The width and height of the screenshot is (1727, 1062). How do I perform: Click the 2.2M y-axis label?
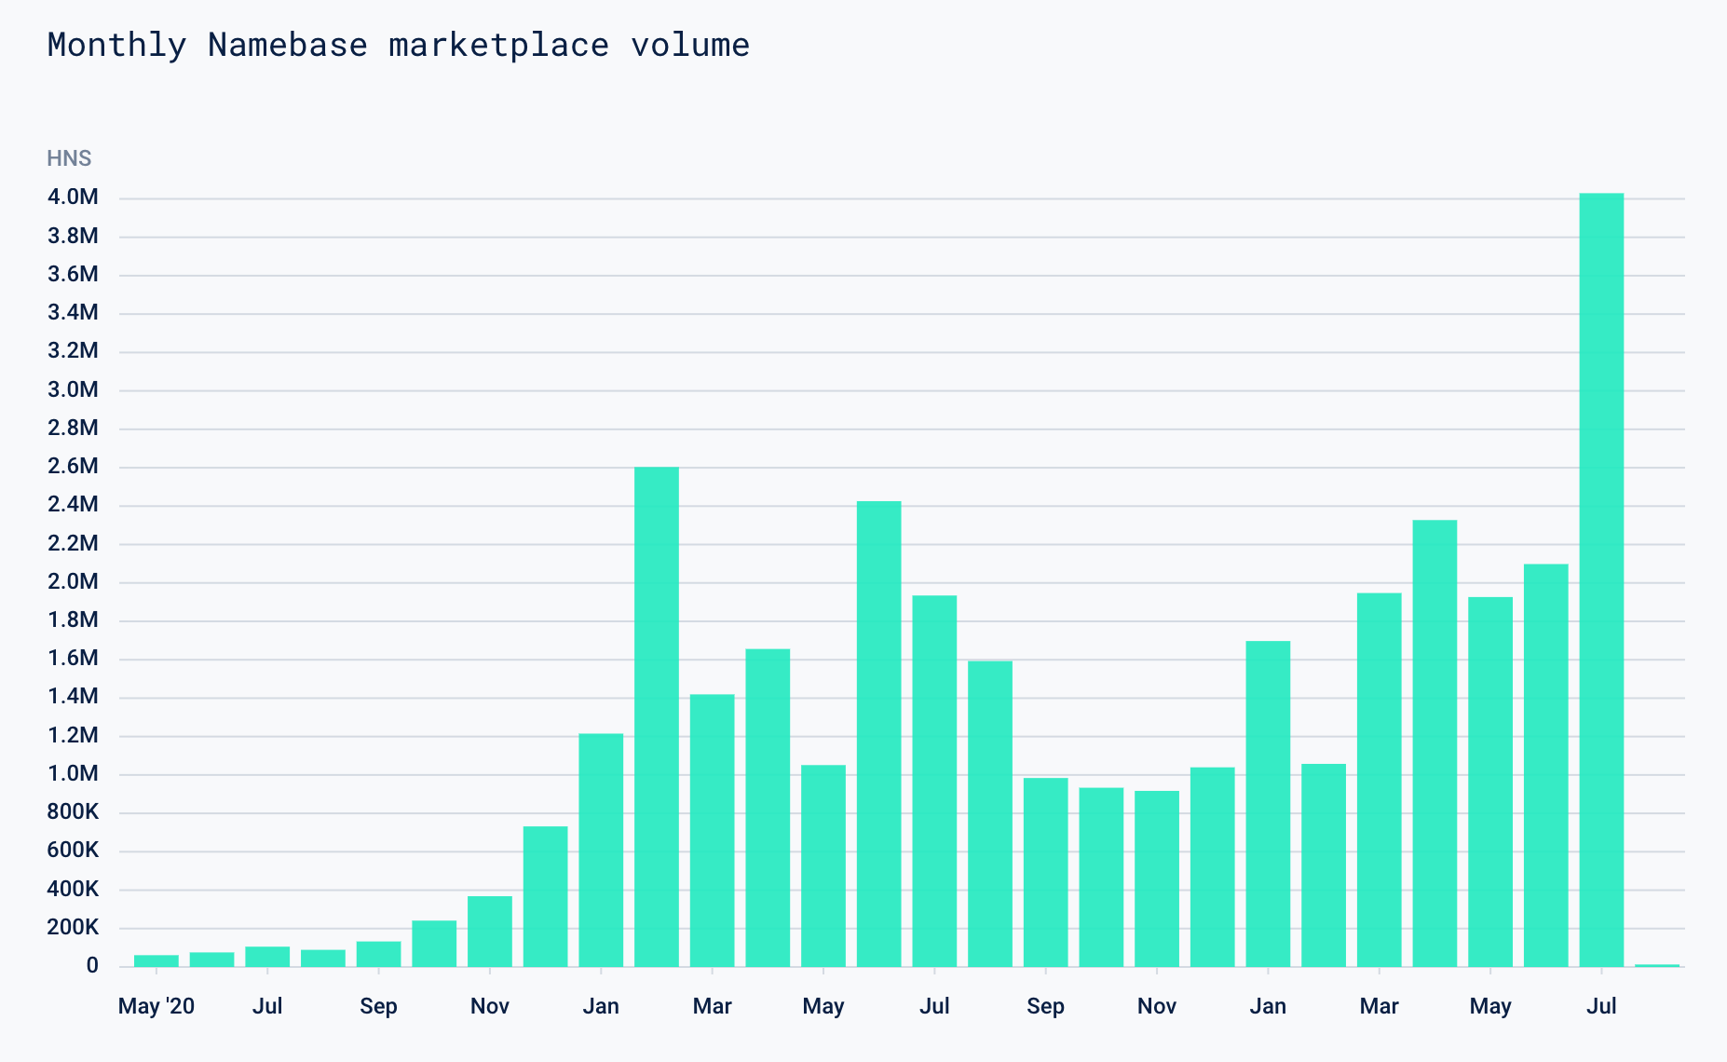tap(73, 543)
